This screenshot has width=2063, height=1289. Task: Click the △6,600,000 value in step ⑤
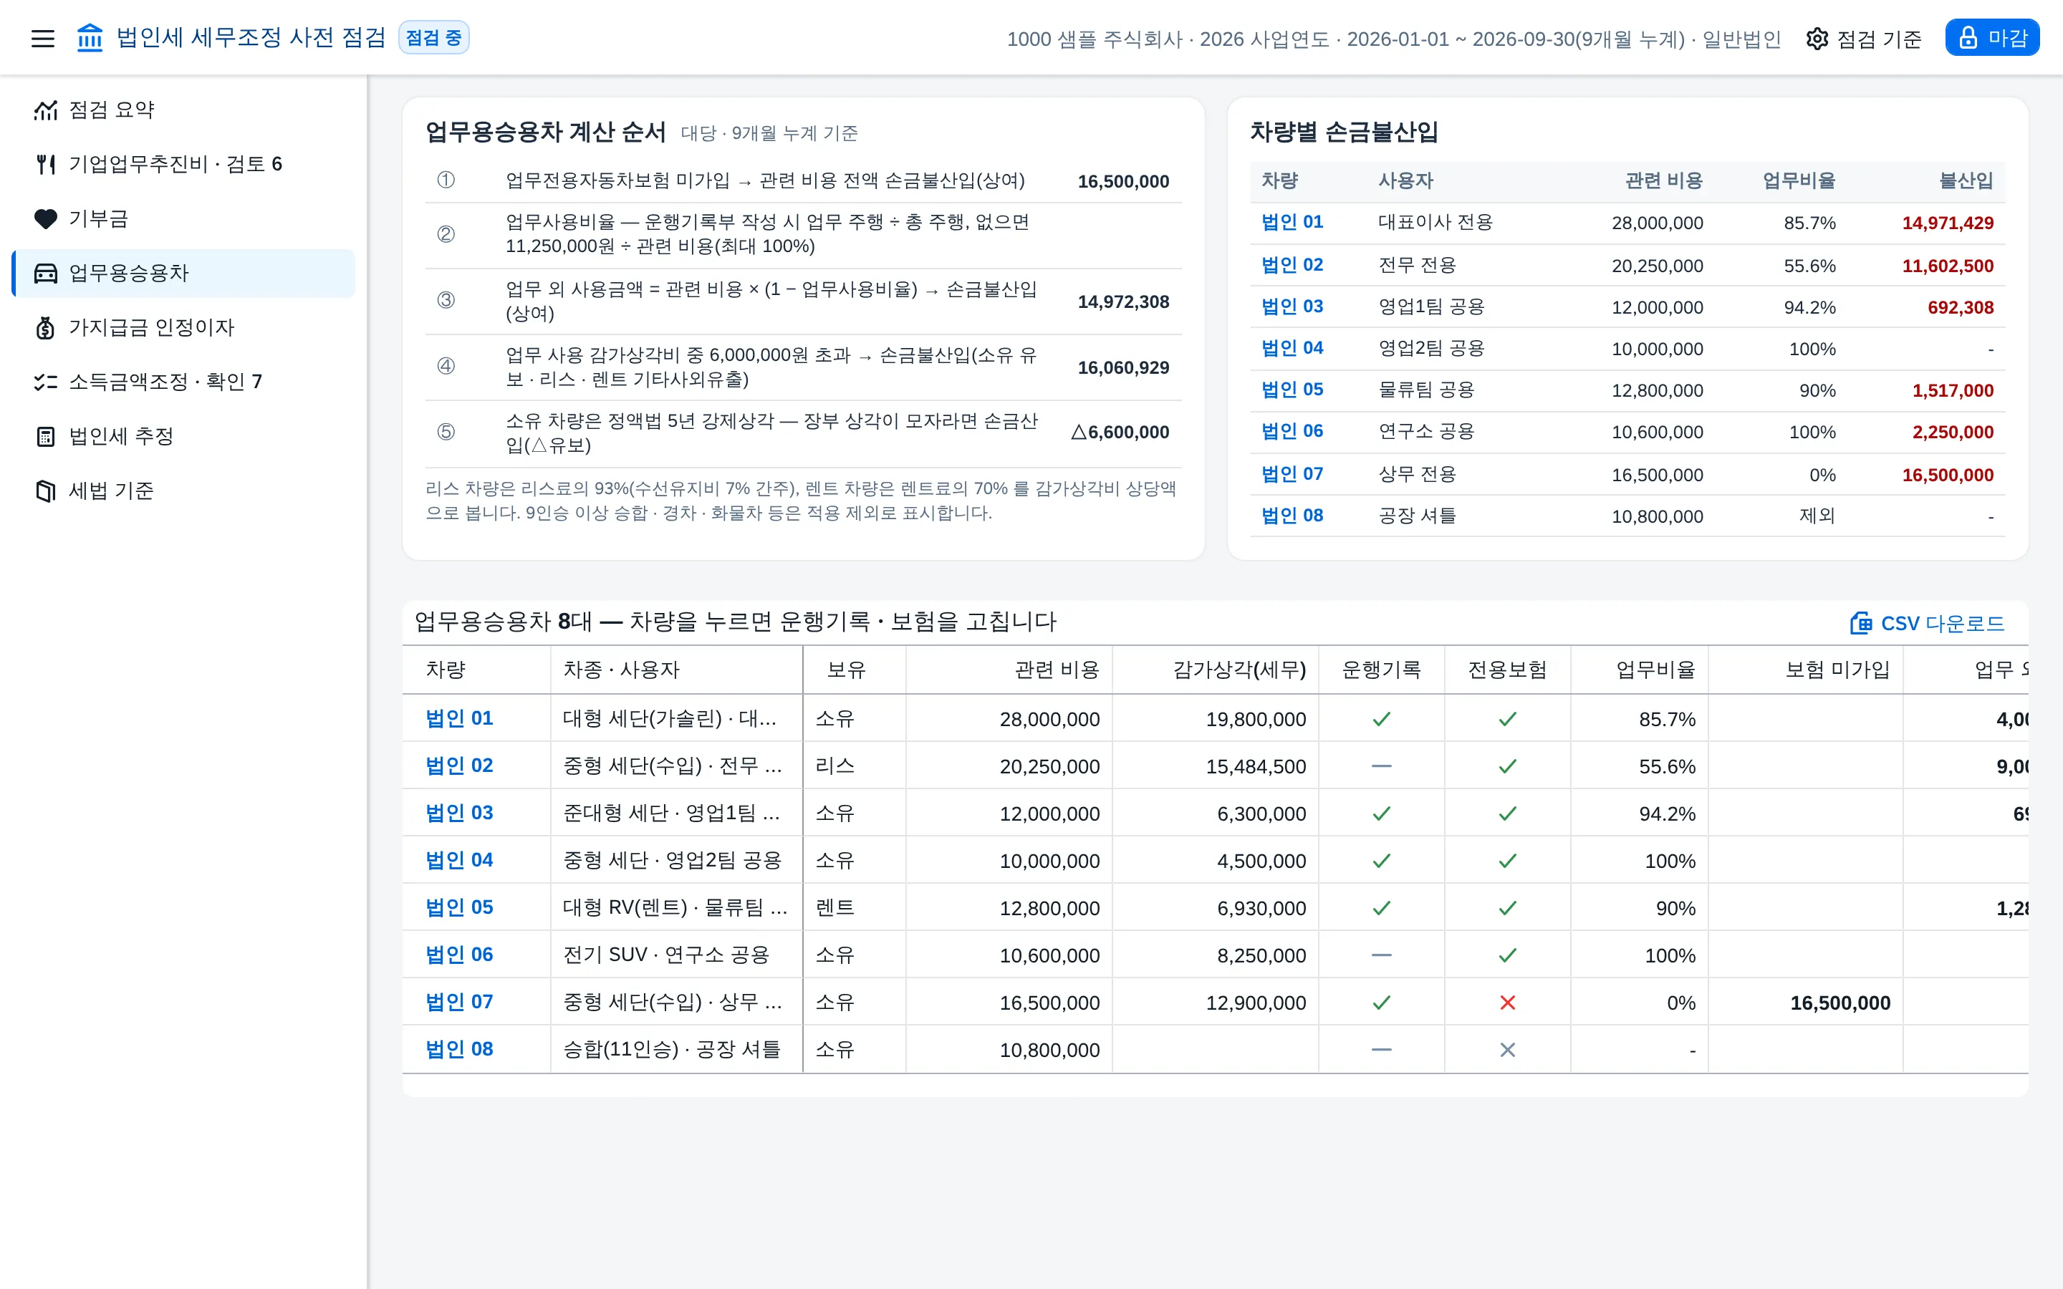1120,433
